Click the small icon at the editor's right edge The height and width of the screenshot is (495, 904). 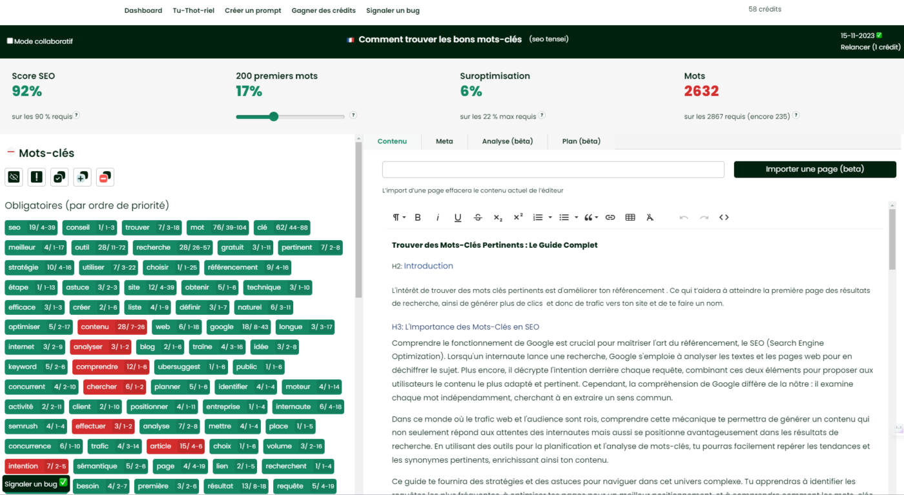pyautogui.click(x=898, y=429)
